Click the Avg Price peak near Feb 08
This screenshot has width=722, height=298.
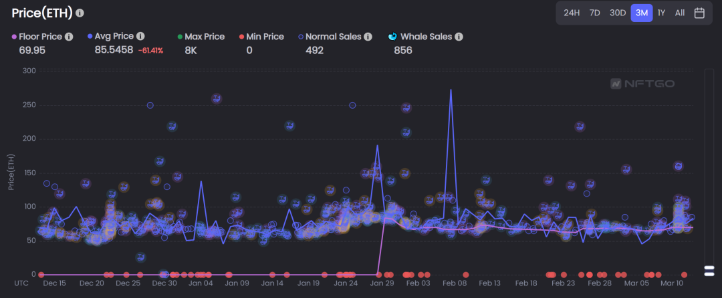pos(451,90)
